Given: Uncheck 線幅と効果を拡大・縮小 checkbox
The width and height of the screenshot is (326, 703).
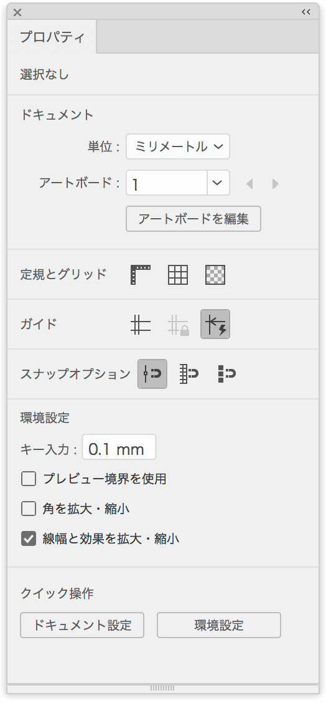Looking at the screenshot, I should (x=29, y=538).
